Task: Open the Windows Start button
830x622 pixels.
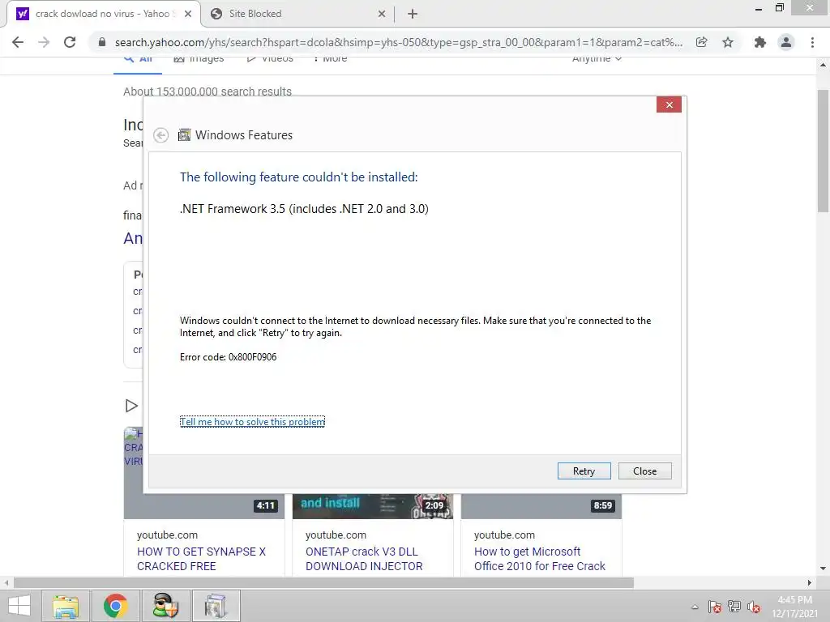Action: pyautogui.click(x=19, y=606)
